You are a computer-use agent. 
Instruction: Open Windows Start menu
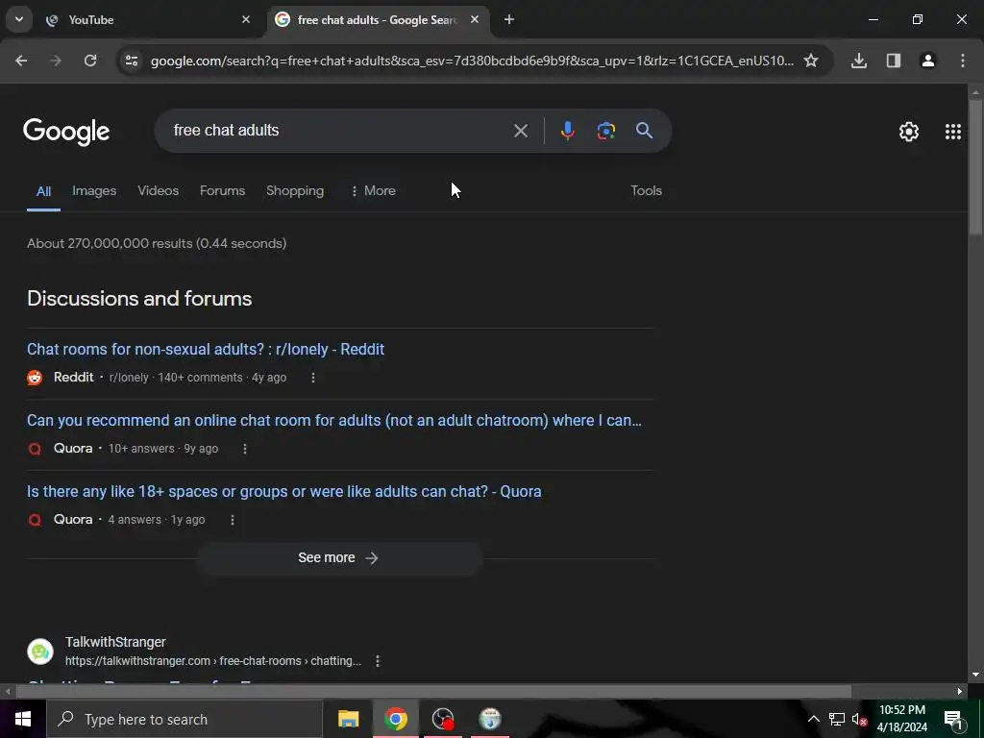coord(23,719)
